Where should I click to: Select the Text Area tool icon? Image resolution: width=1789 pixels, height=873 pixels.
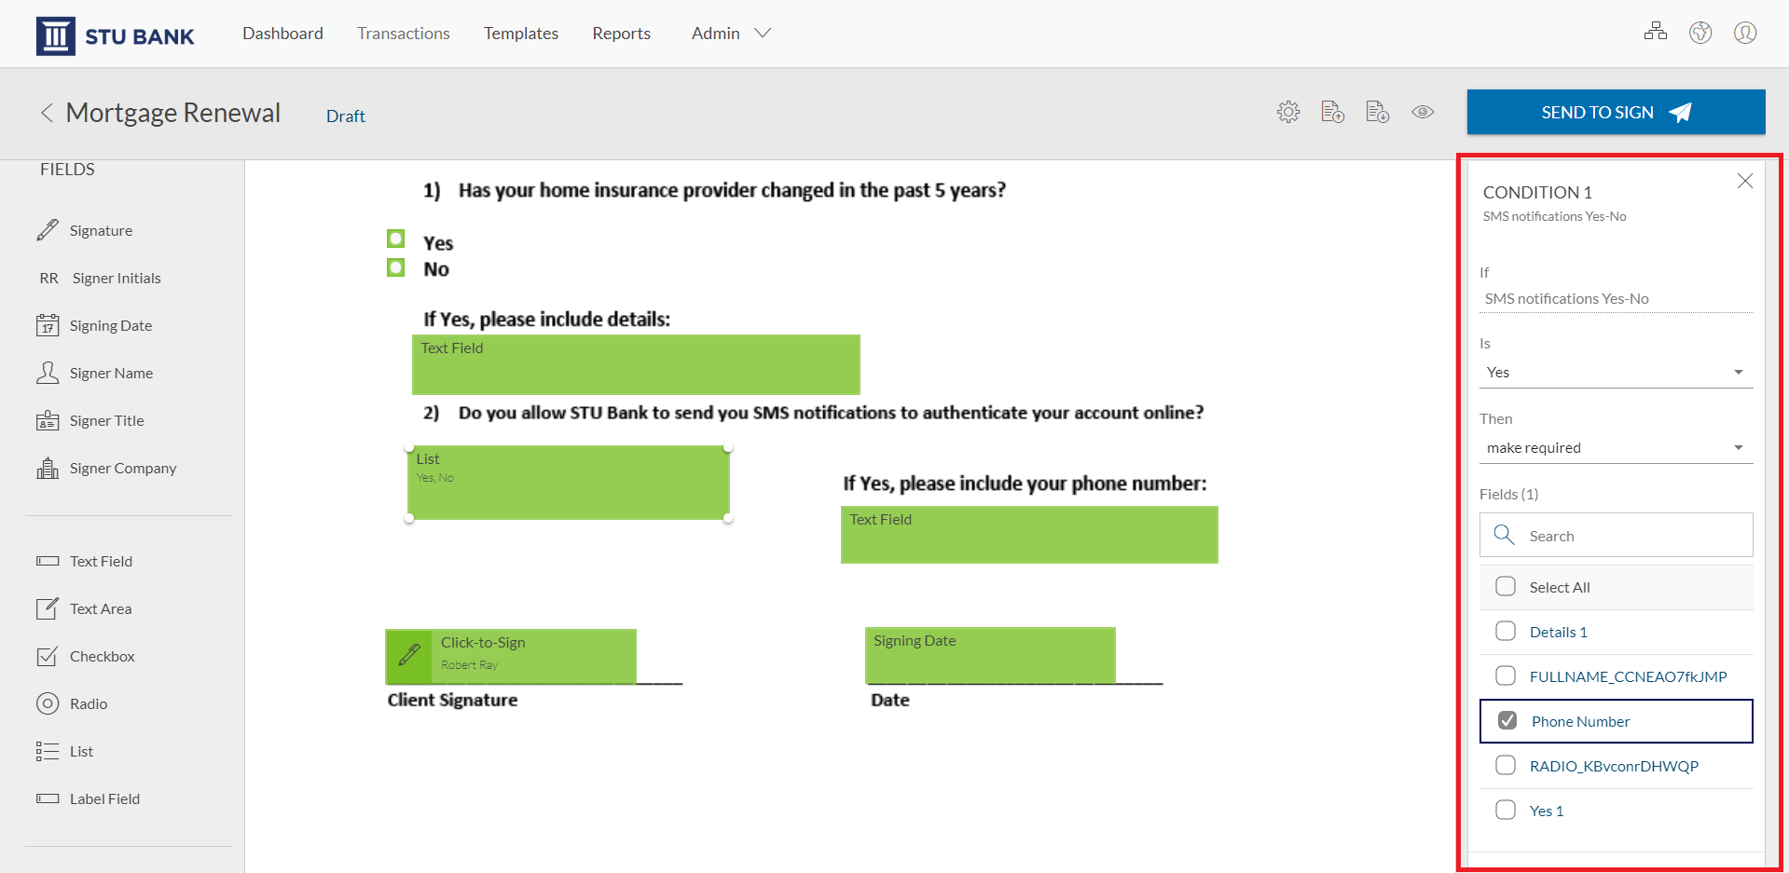(x=48, y=608)
